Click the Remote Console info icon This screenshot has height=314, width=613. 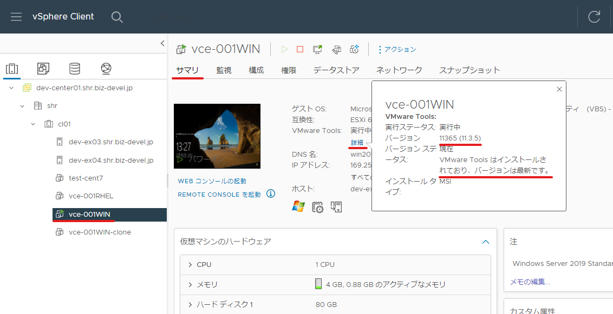(271, 194)
